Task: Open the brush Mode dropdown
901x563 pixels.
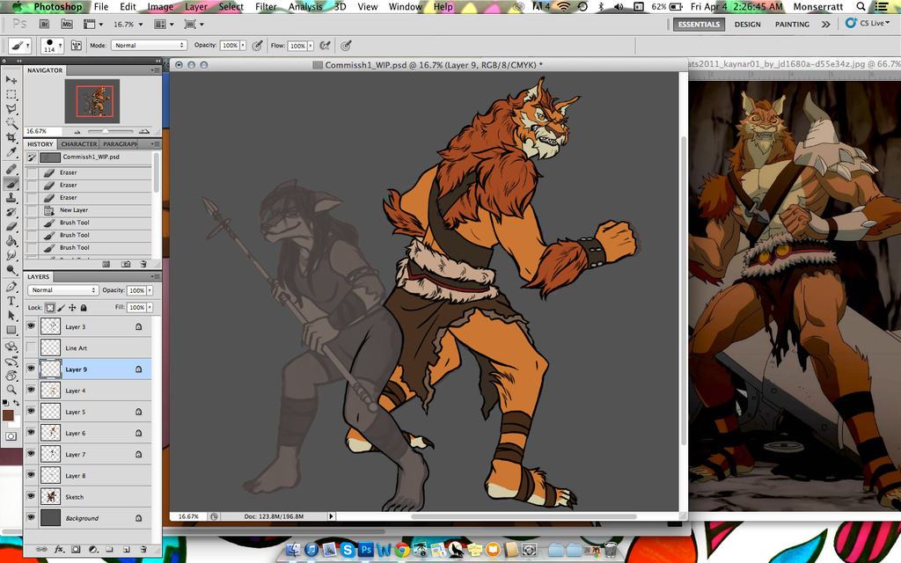Action: (x=149, y=46)
